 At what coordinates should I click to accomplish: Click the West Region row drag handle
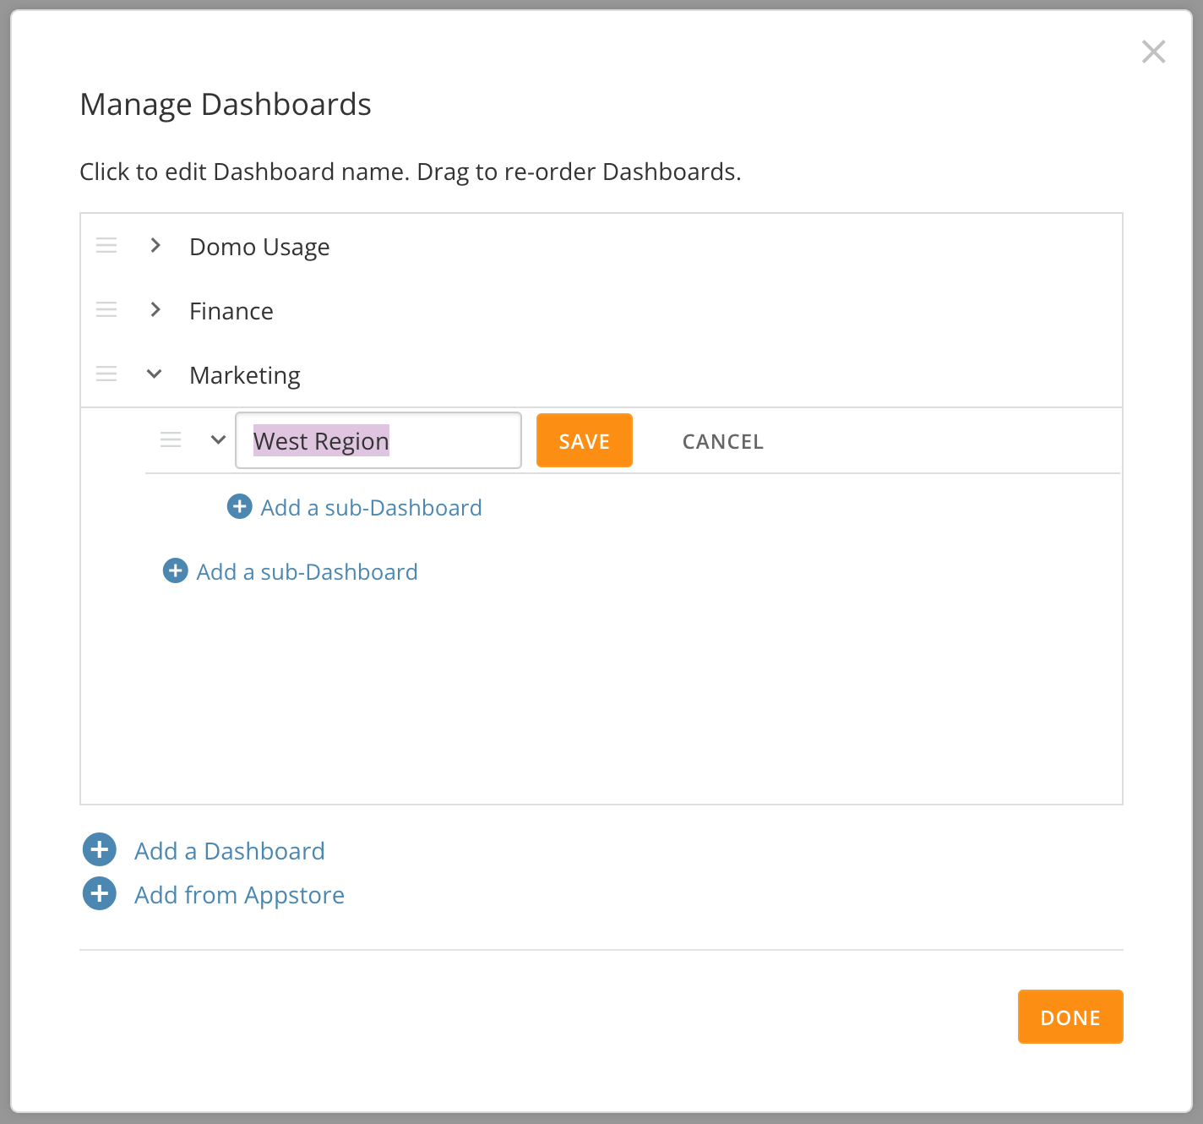point(171,440)
